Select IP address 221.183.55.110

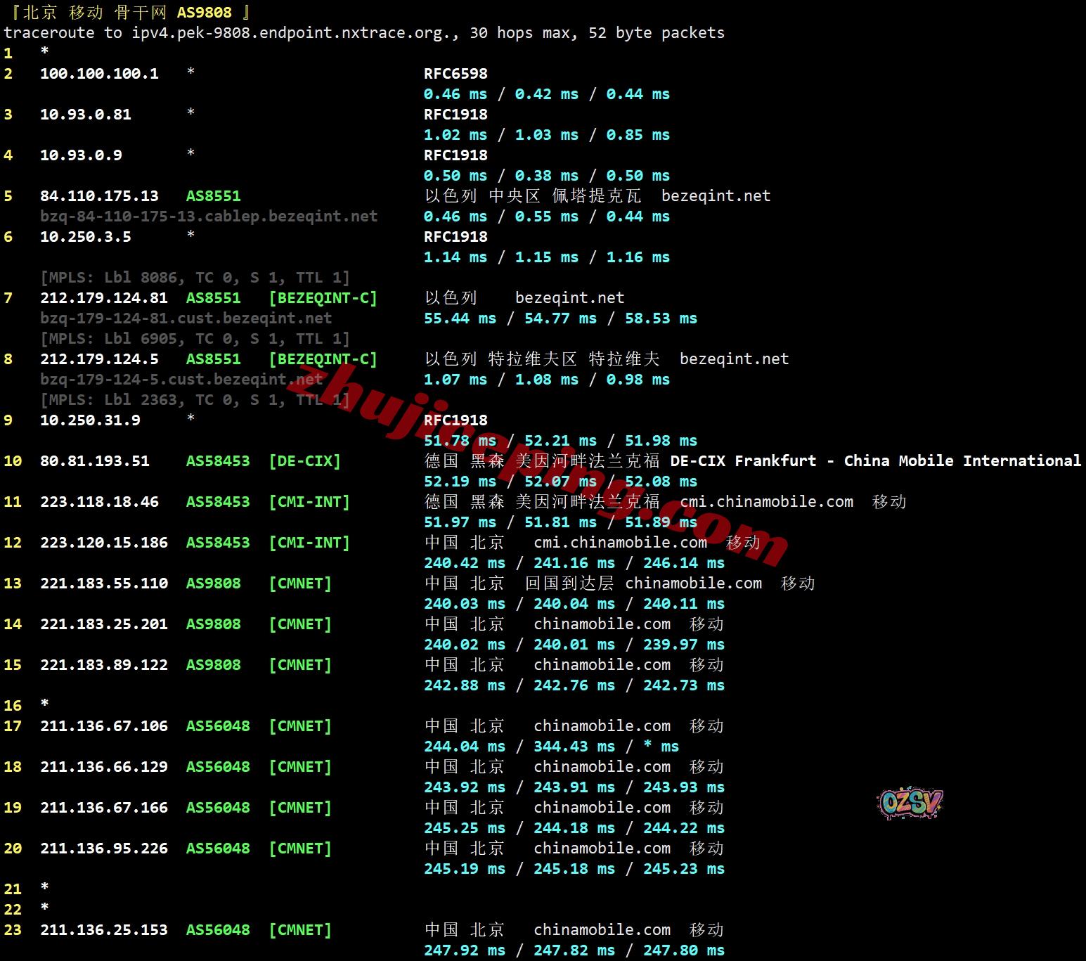click(104, 583)
